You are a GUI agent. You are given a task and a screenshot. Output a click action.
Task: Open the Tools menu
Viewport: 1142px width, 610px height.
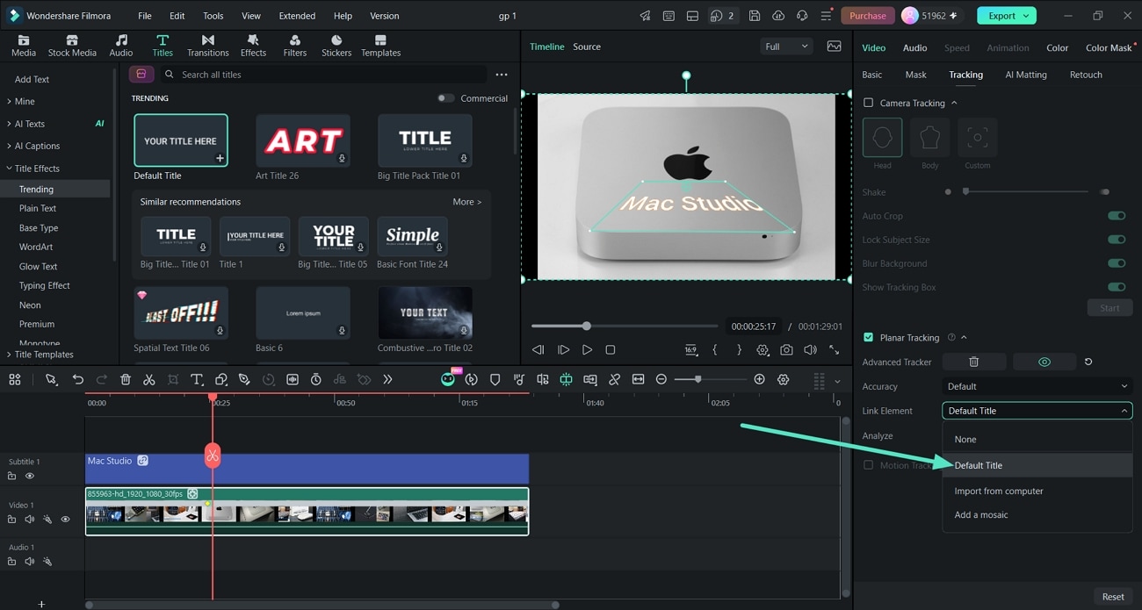point(213,16)
